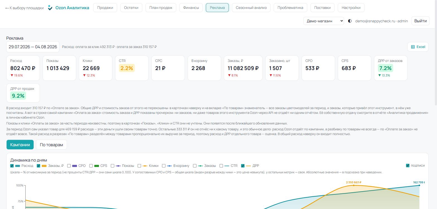
Task: Click the 162 799 ₽ chart end label
Action: click(x=419, y=182)
